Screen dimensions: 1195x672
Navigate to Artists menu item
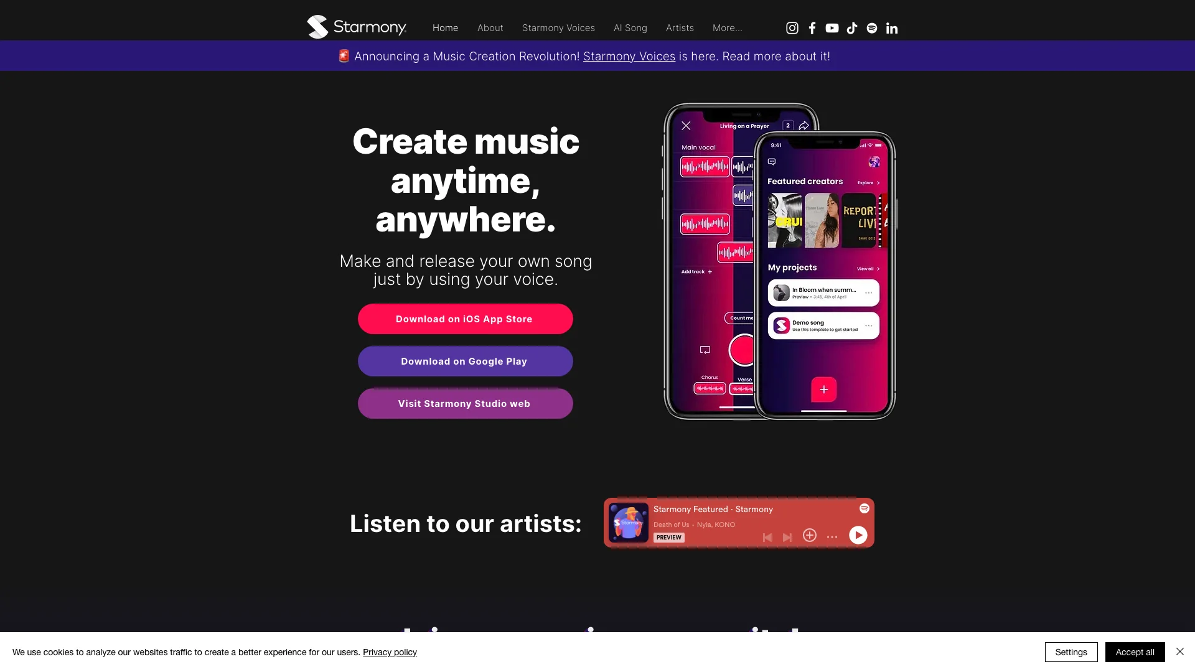point(680,28)
